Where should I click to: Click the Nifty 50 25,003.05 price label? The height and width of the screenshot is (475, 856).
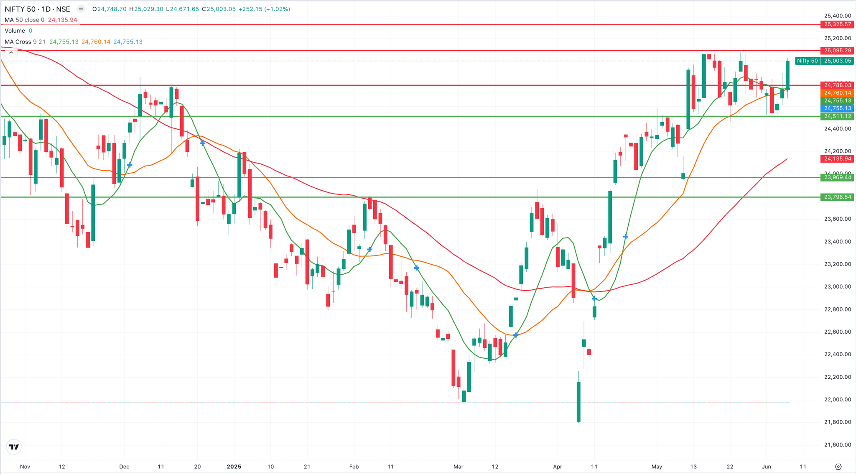pos(824,61)
